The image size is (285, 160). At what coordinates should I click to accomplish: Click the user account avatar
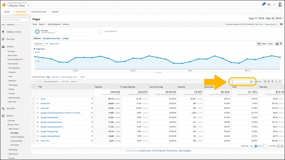point(280,4)
